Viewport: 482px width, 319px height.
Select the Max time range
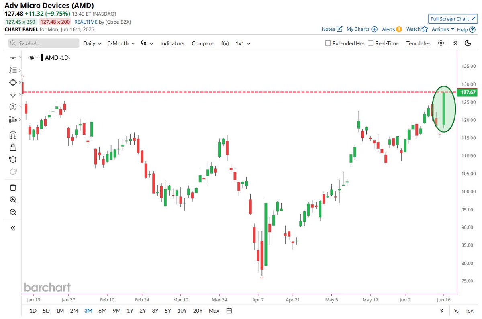click(x=214, y=311)
